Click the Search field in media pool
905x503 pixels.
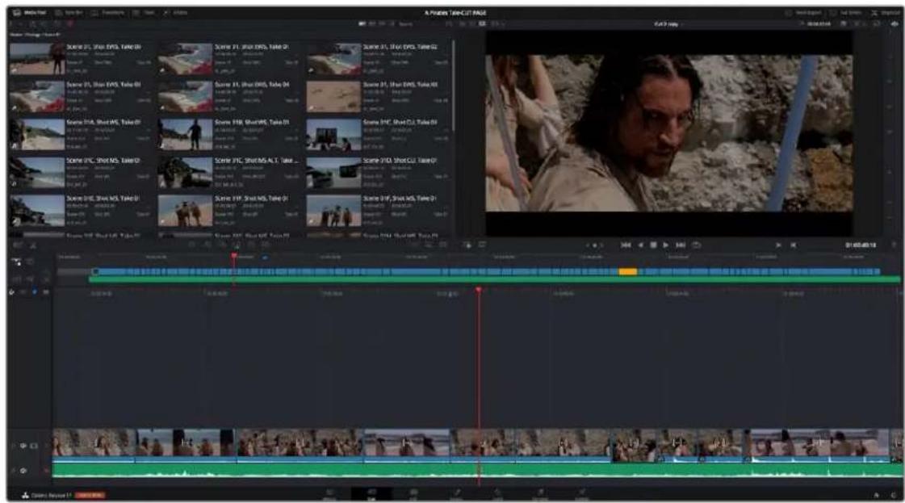point(420,23)
